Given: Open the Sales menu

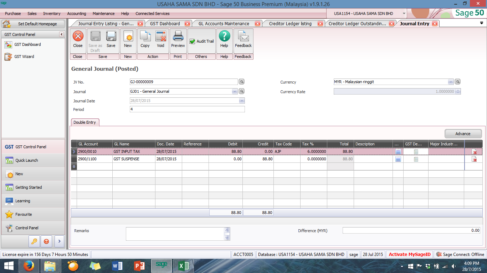Looking at the screenshot, I should pos(32,14).
